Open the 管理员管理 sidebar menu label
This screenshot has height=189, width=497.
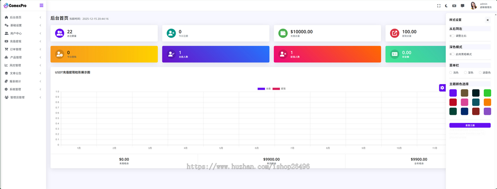[17, 97]
